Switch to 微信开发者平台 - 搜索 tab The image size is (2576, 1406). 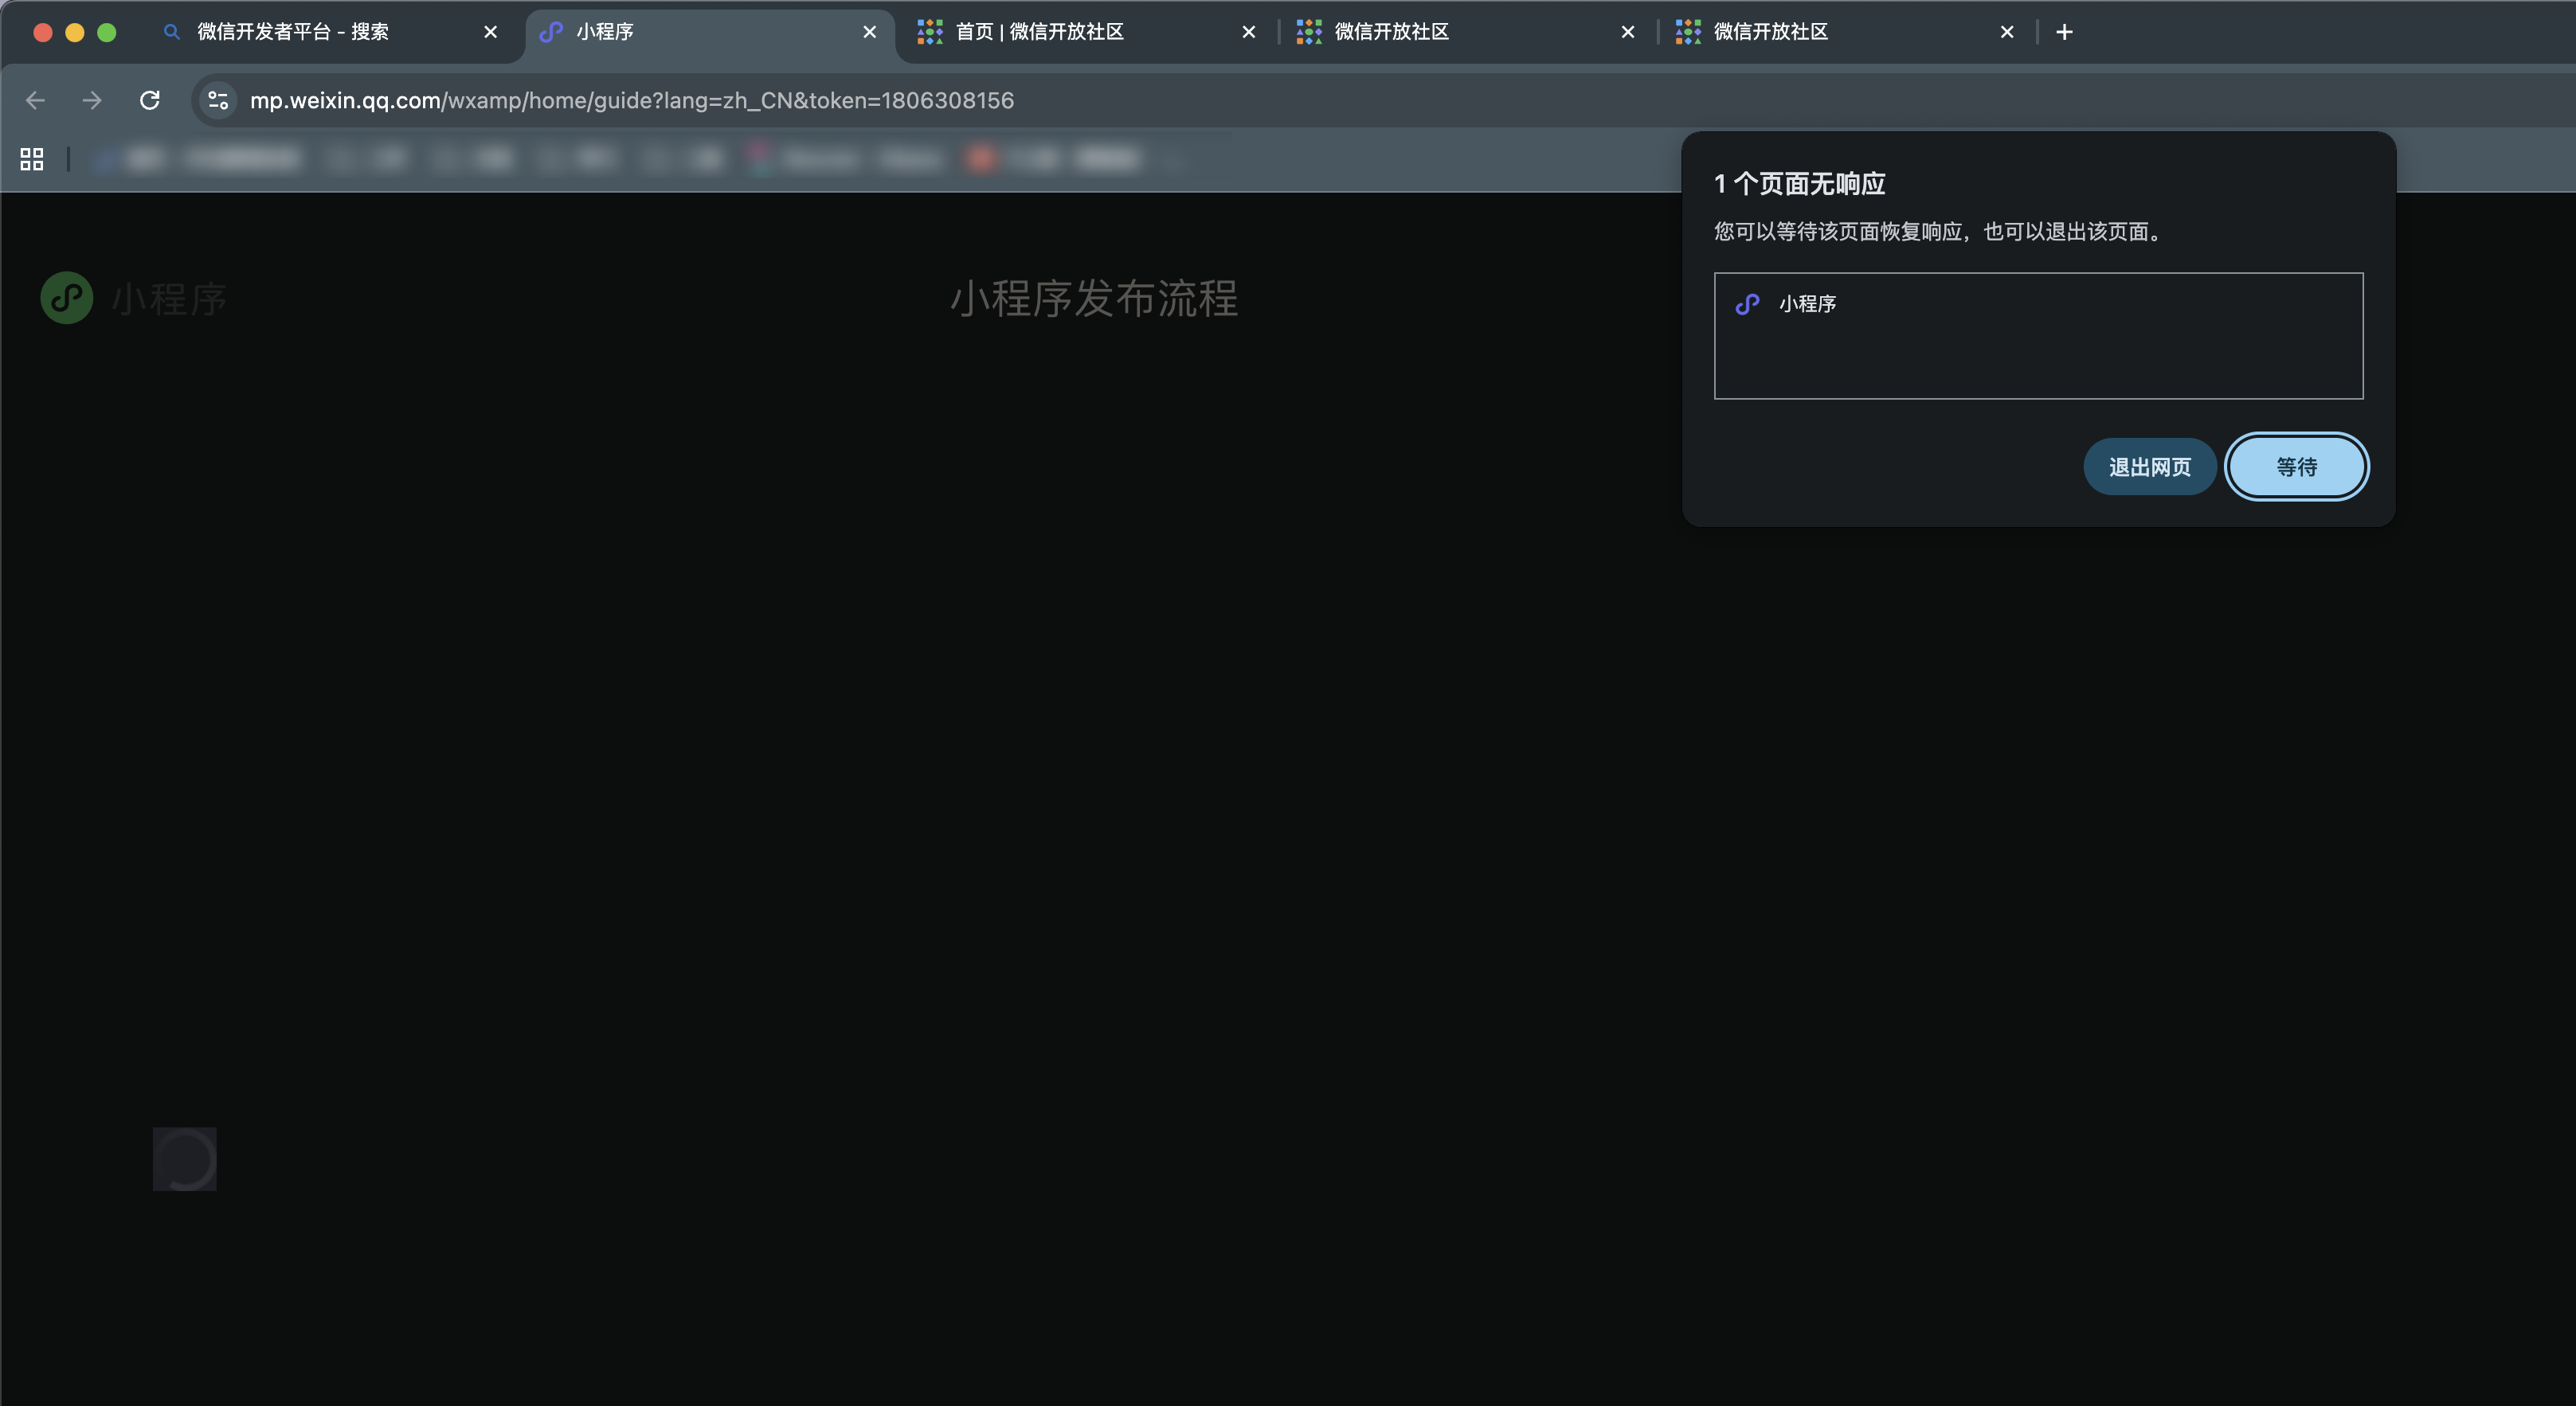[292, 32]
